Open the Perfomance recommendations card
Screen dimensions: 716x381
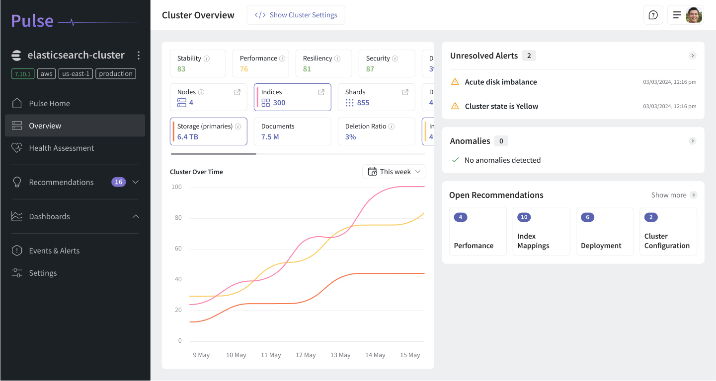coord(478,231)
